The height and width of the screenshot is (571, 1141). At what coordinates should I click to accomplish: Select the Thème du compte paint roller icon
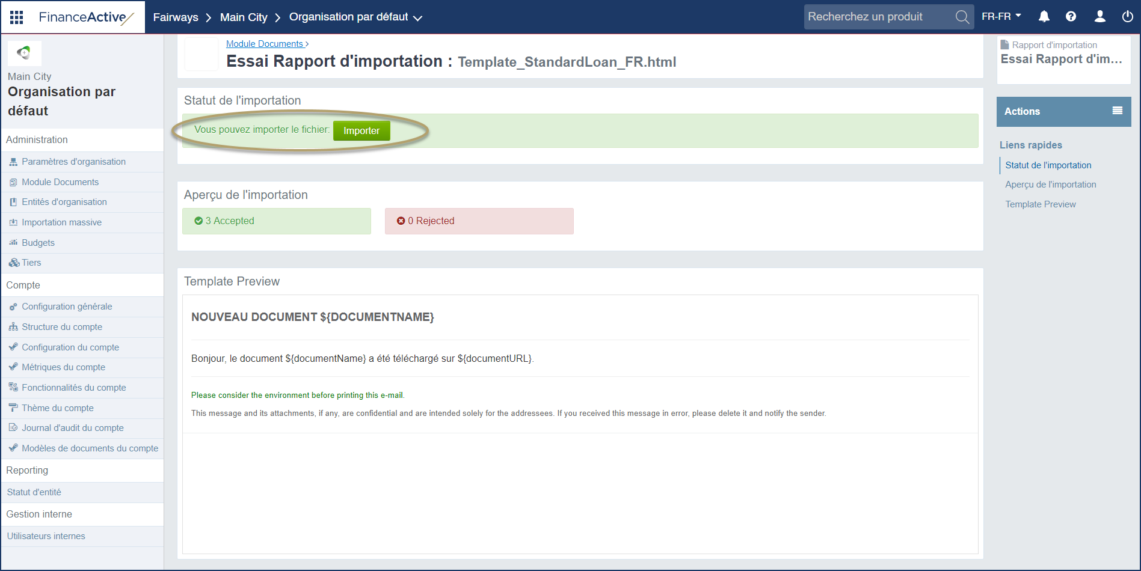(x=13, y=408)
